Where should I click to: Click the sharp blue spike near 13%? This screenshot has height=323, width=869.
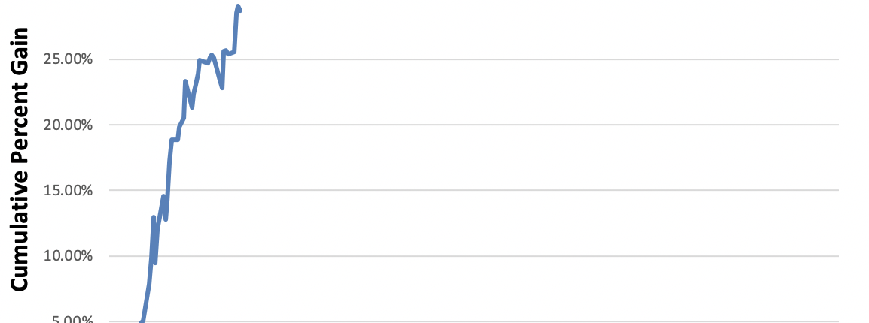pyautogui.click(x=154, y=218)
